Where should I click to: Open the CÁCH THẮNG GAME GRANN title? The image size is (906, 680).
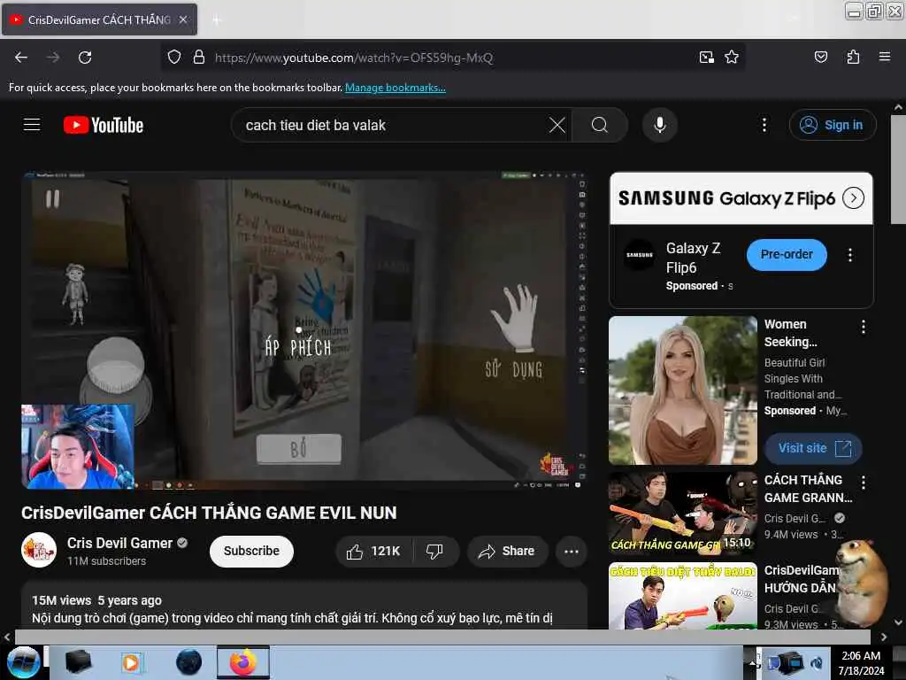[x=808, y=489]
